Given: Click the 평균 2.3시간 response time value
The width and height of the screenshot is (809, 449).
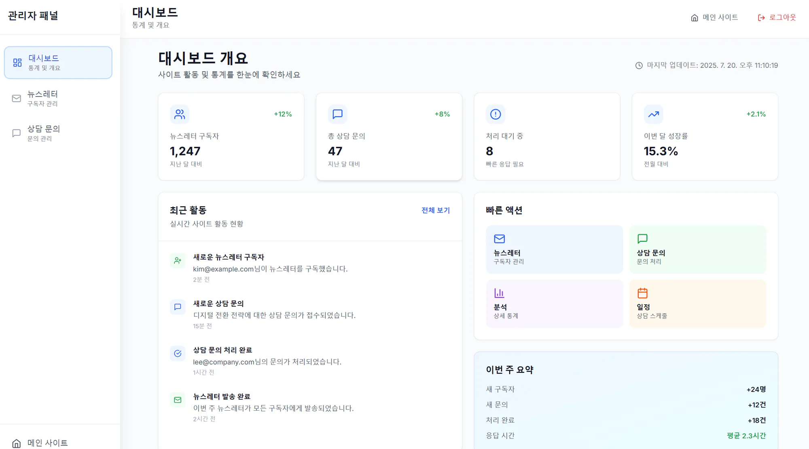Looking at the screenshot, I should 746,435.
